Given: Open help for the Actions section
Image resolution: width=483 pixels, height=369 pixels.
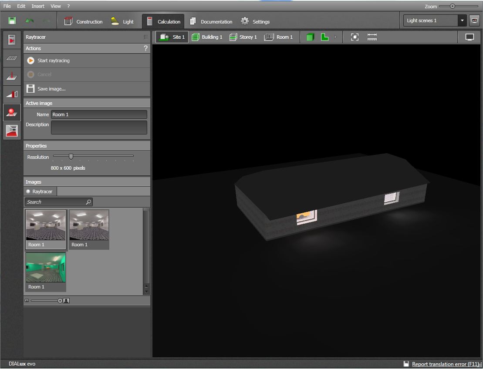Looking at the screenshot, I should [146, 48].
